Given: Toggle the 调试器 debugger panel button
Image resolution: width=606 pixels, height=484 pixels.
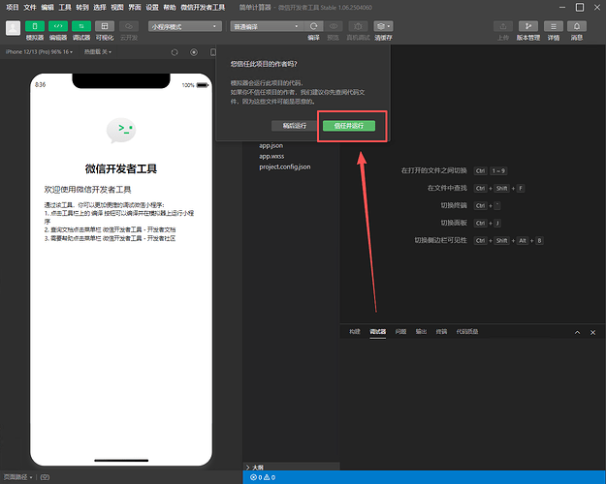Looking at the screenshot, I should [81, 26].
